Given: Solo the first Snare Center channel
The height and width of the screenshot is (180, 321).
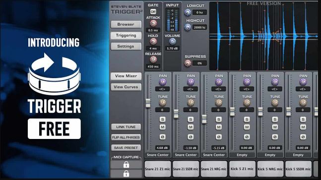Looking at the screenshot, I should click(163, 119).
